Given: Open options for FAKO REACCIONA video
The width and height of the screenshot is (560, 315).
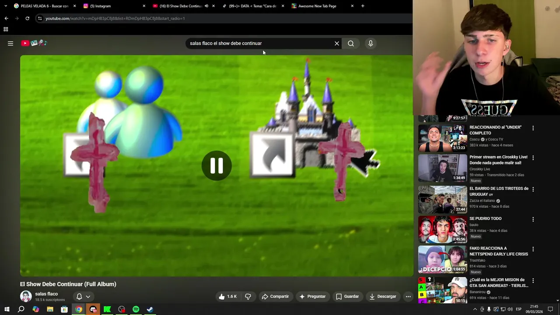Looking at the screenshot, I should pyautogui.click(x=533, y=249).
